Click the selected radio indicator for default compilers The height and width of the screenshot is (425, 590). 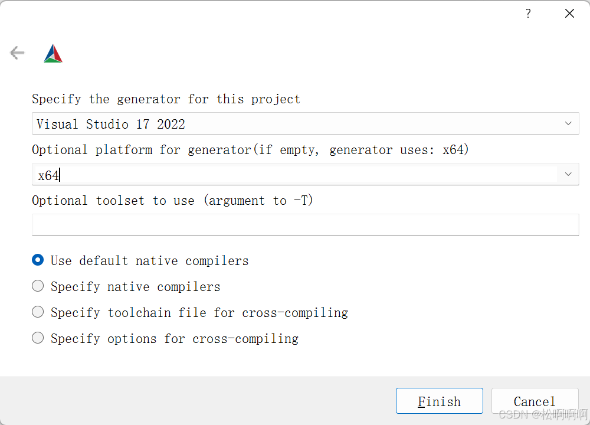(x=38, y=260)
